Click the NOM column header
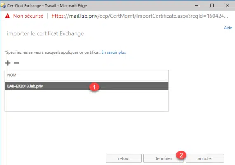 [86, 75]
